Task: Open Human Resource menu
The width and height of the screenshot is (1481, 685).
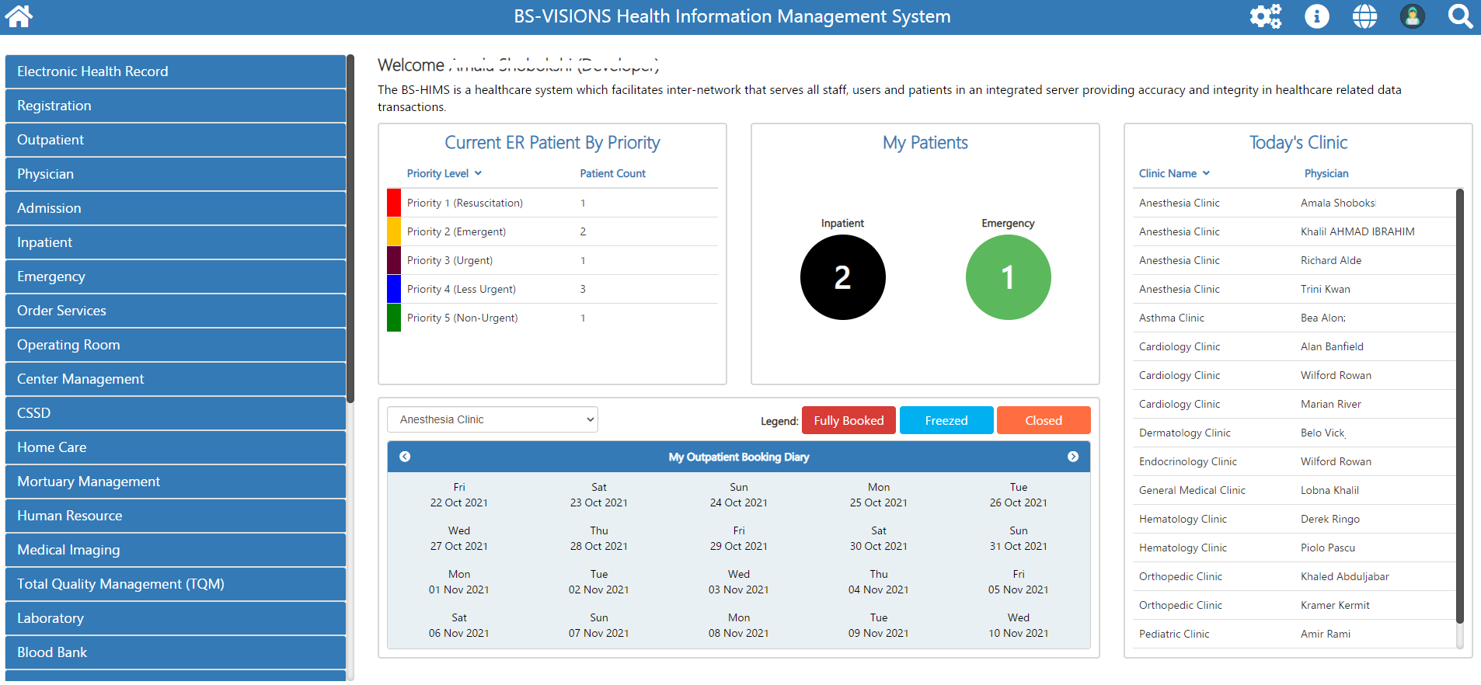Action: pyautogui.click(x=176, y=516)
